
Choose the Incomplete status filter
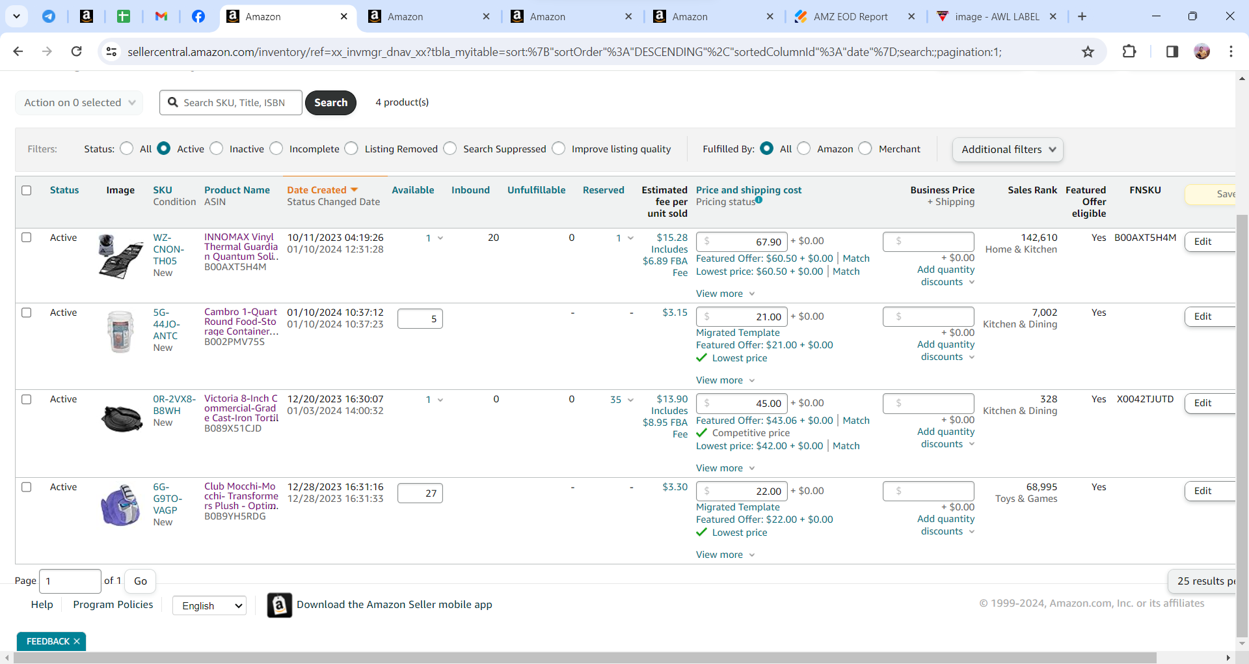tap(276, 148)
